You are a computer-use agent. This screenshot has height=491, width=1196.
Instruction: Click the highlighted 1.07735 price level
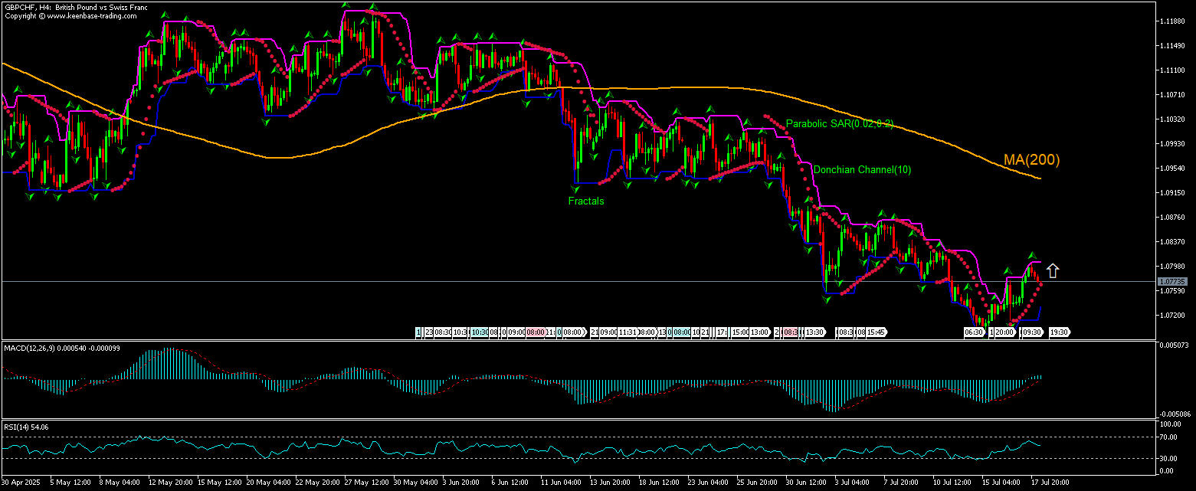coord(1174,283)
